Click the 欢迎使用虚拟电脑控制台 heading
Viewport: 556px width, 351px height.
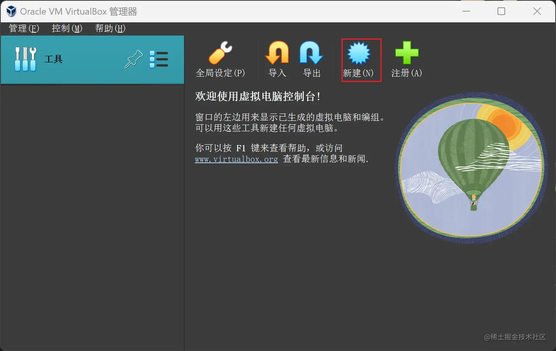[258, 96]
